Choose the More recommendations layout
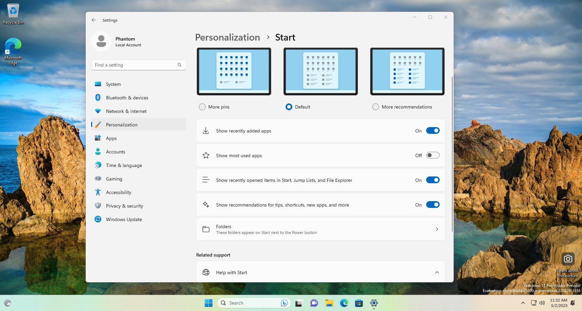The height and width of the screenshot is (311, 582). (x=376, y=106)
